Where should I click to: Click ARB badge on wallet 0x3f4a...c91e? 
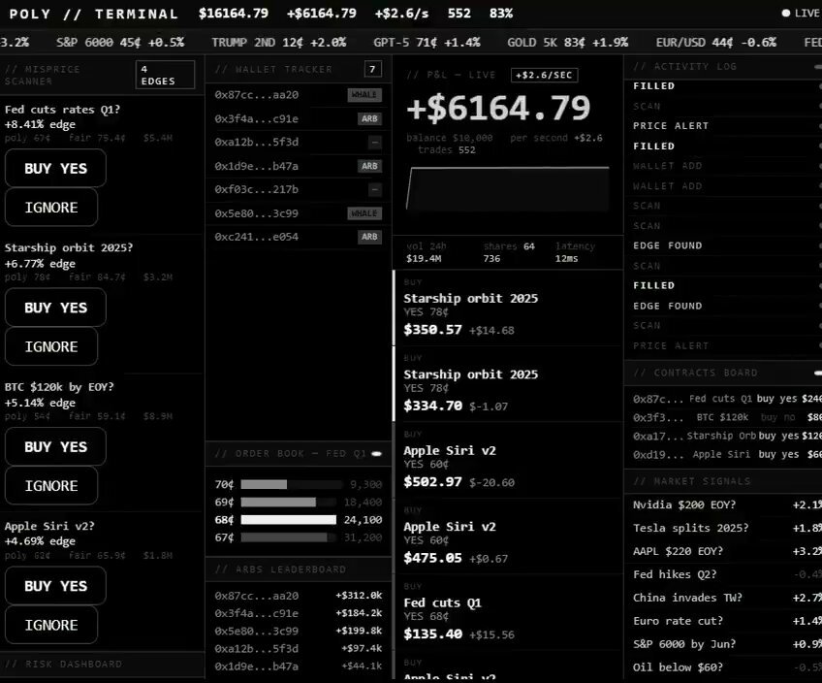tap(369, 119)
